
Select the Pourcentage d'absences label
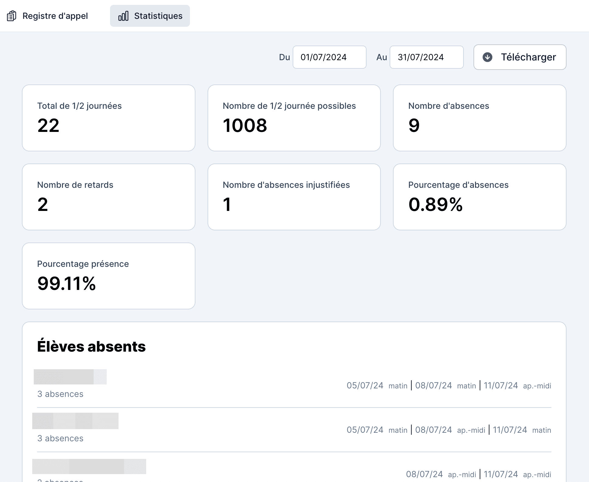click(x=458, y=185)
